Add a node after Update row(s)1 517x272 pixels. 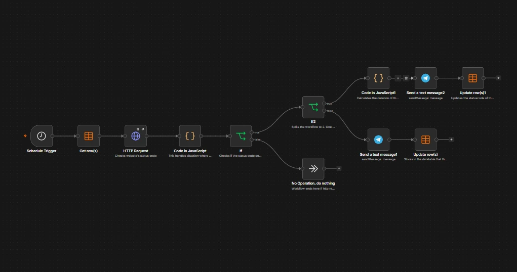tap(498, 78)
